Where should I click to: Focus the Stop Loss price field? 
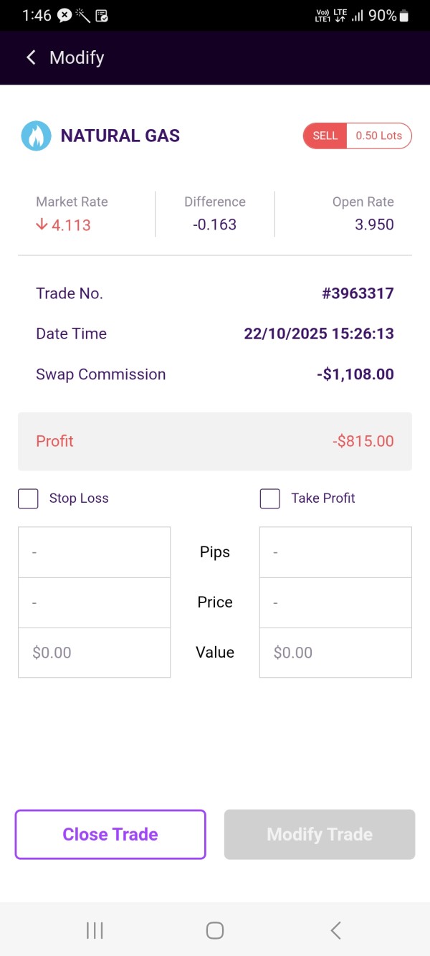pos(94,602)
